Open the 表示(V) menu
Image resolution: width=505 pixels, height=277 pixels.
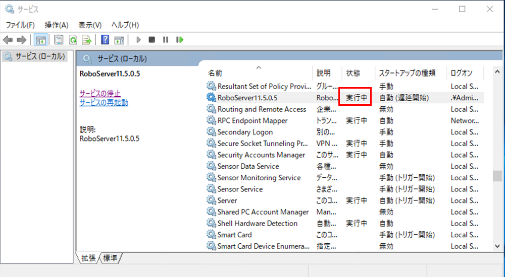tap(90, 25)
